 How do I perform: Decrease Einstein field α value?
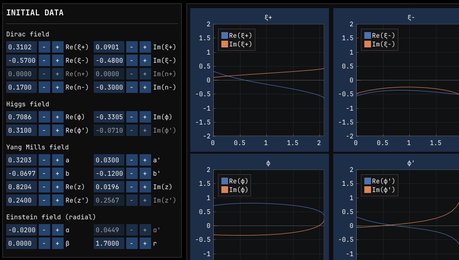click(44, 230)
